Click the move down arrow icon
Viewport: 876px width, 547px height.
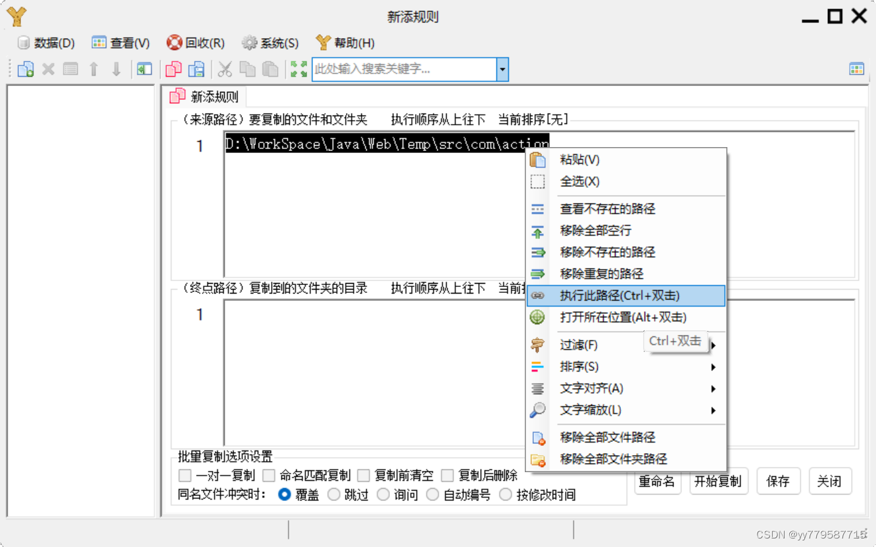point(116,69)
